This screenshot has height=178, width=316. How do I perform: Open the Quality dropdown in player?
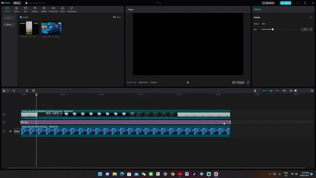pos(154,83)
